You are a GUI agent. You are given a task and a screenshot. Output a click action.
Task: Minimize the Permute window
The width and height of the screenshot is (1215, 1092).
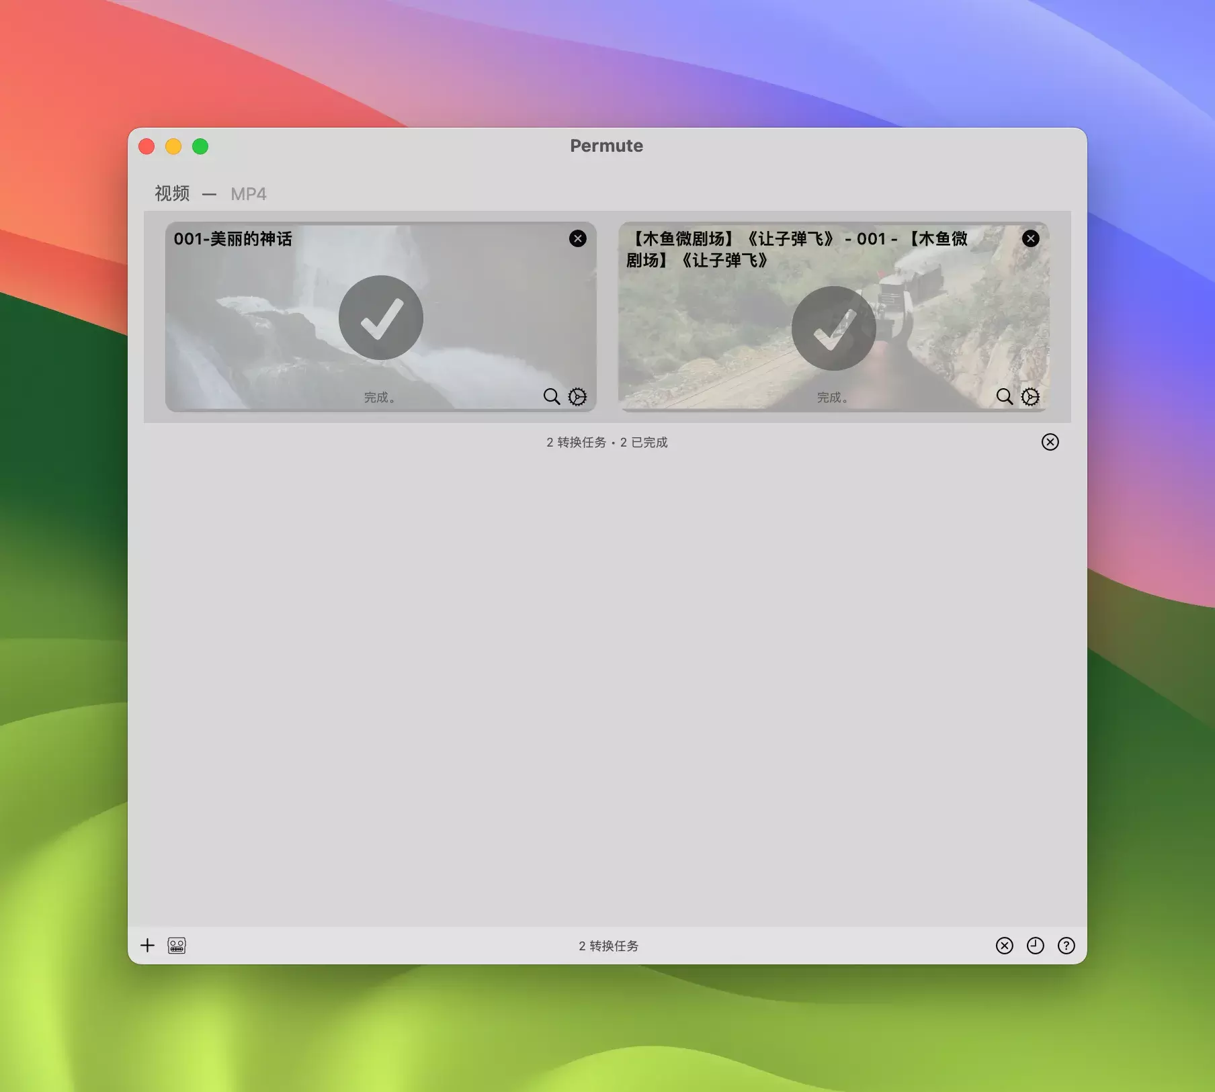click(173, 146)
